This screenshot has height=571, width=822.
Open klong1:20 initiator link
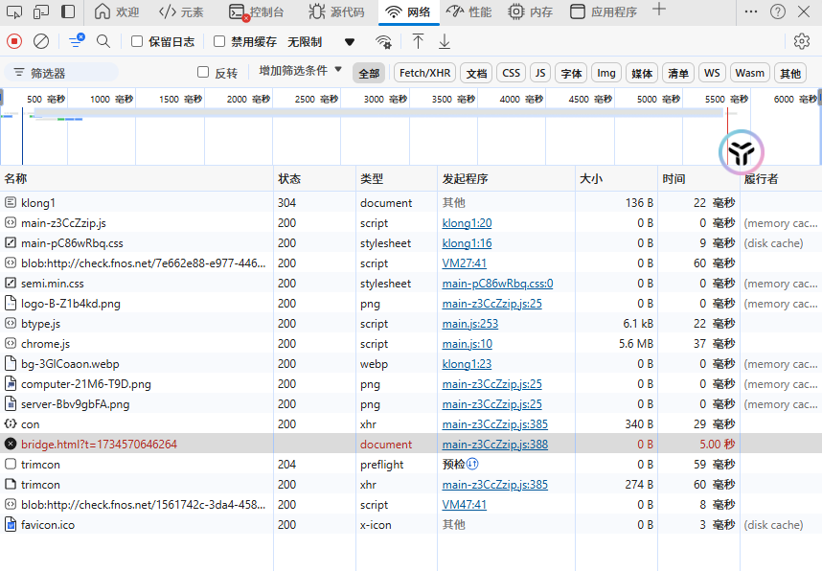point(467,223)
